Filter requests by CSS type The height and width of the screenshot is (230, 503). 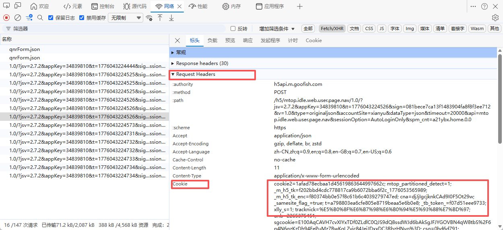click(369, 28)
